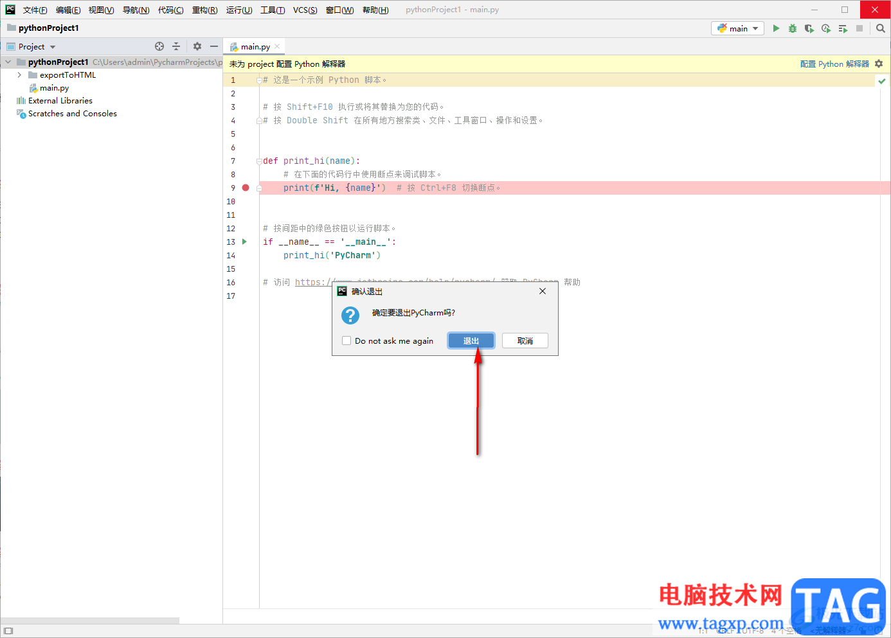Image resolution: width=891 pixels, height=638 pixels.
Task: Click the jetbrains help URL on line 16
Action: click(395, 282)
